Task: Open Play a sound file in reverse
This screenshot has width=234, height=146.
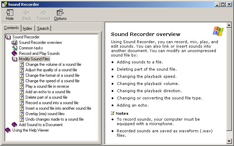Action: tap(47, 86)
